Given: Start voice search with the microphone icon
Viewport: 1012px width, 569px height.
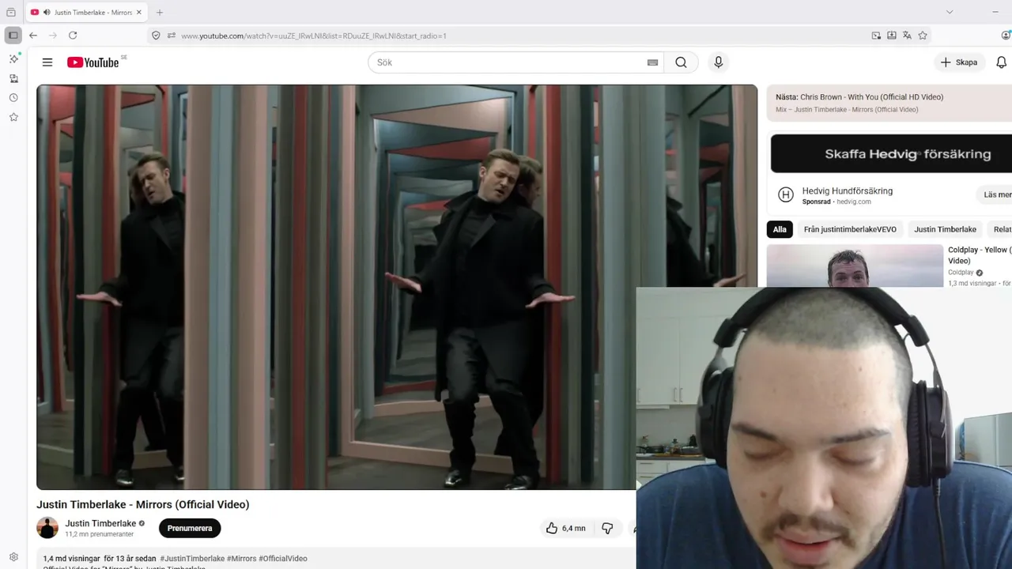Looking at the screenshot, I should (718, 62).
